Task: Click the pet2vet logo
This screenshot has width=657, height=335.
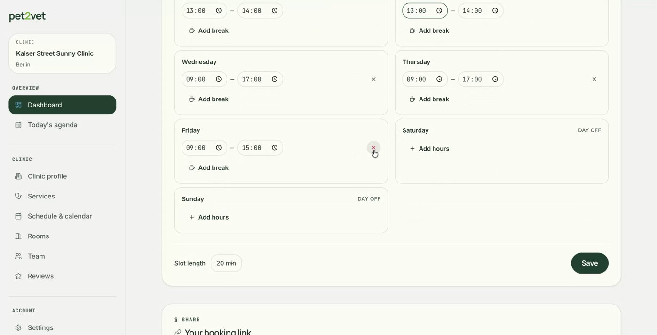Action: 27,16
